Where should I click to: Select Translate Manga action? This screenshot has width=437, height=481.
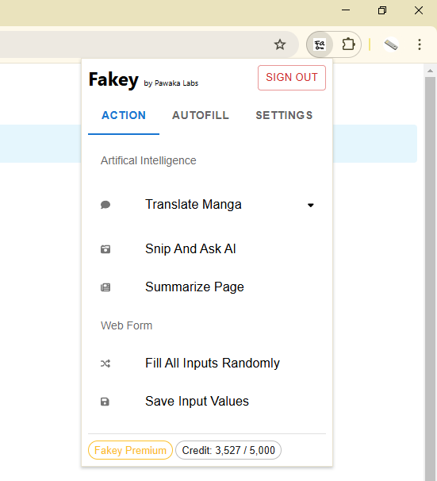[x=207, y=205]
